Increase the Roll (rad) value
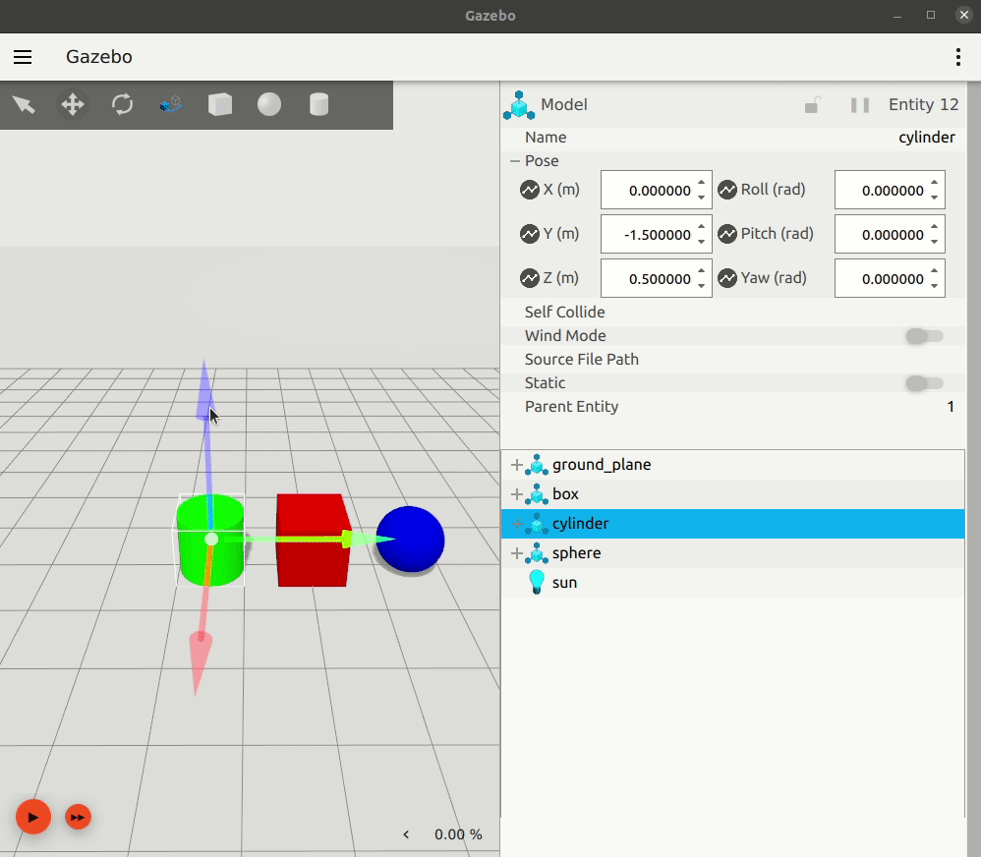Image resolution: width=981 pixels, height=857 pixels. [x=934, y=183]
